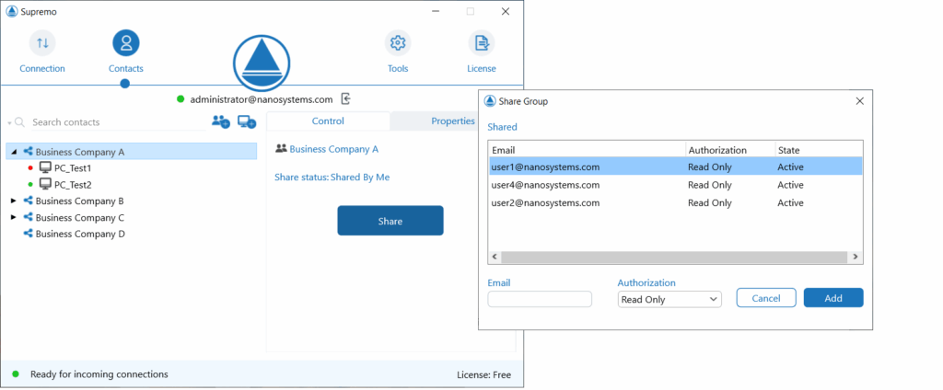This screenshot has width=943, height=390.
Task: Open the Connection section icon
Action: (x=42, y=42)
